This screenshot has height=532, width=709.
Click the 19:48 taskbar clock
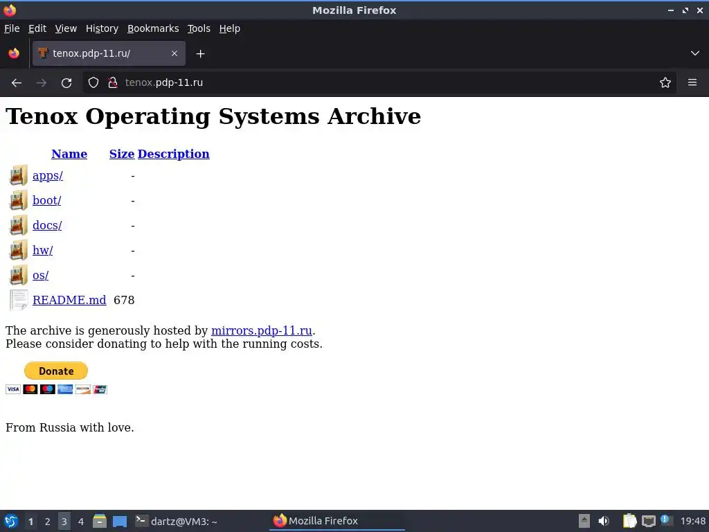tap(692, 521)
